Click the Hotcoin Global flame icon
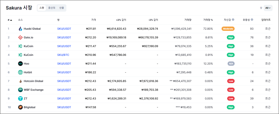This screenshot has width=279, height=114. point(21,81)
